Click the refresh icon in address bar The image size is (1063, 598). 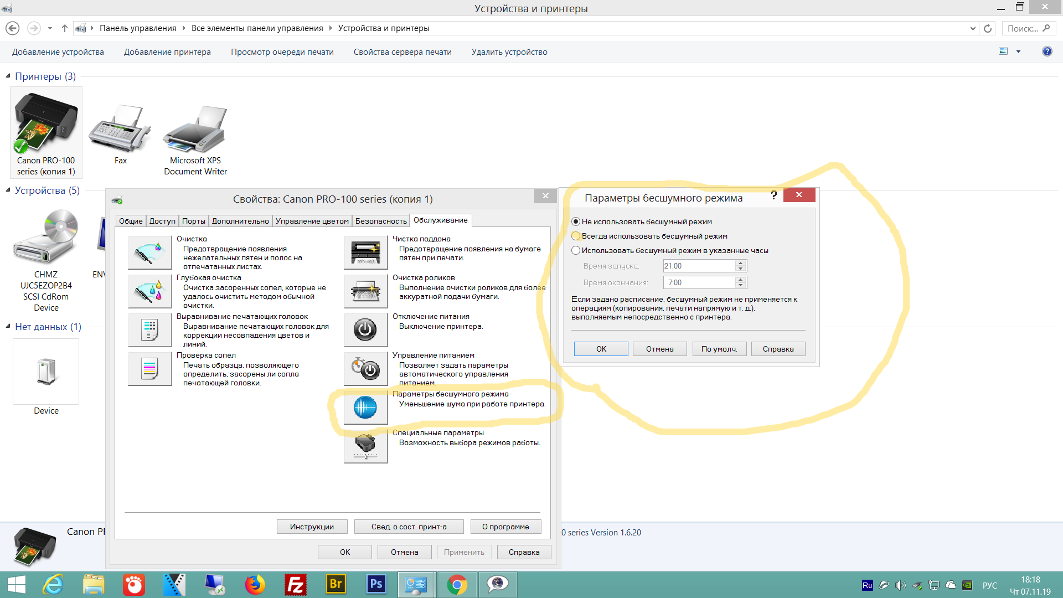pyautogui.click(x=988, y=28)
